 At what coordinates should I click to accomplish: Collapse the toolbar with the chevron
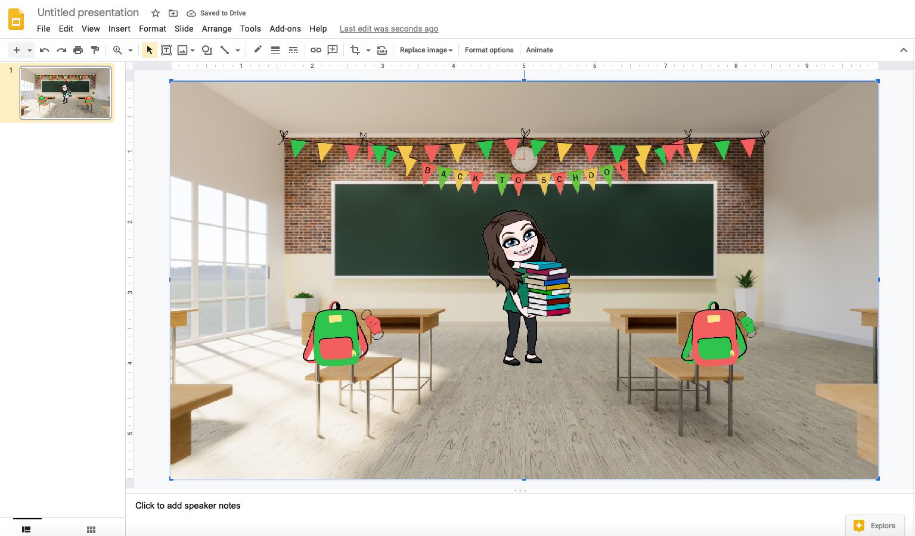[x=904, y=50]
